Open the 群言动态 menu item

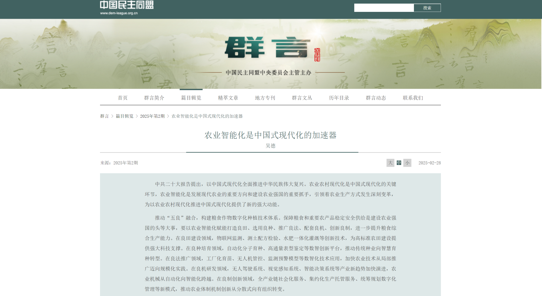[x=376, y=98]
